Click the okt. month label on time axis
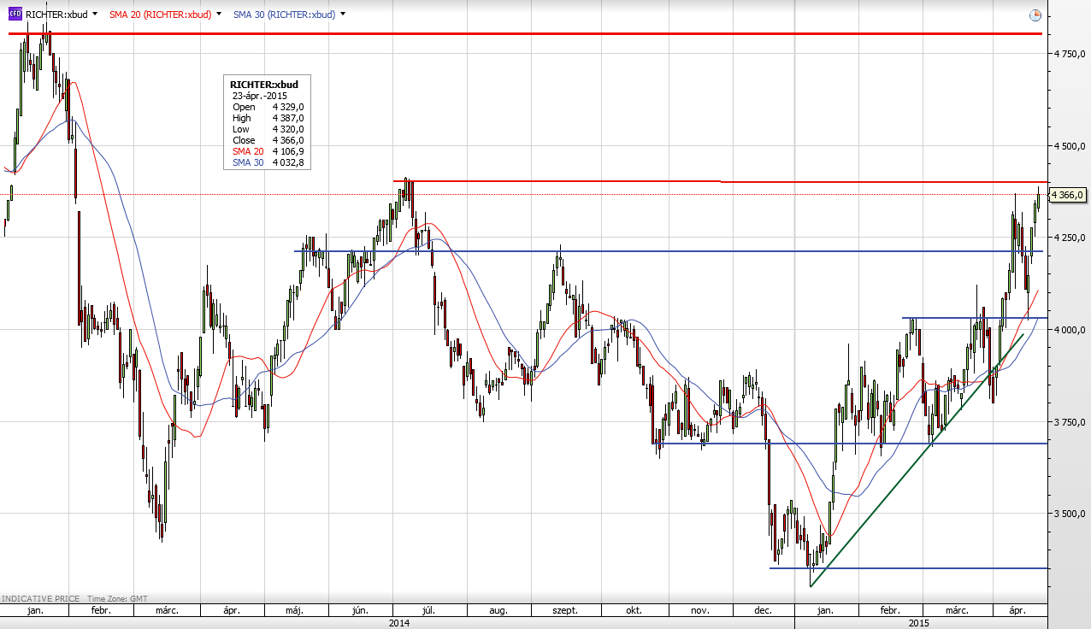Image resolution: width=1091 pixels, height=629 pixels. (634, 611)
